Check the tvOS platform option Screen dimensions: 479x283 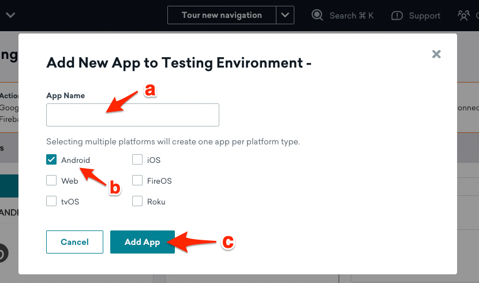(x=51, y=201)
